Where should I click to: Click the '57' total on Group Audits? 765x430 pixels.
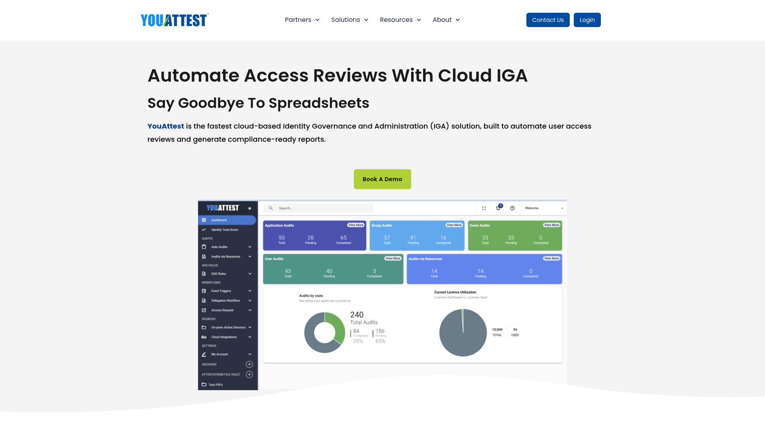click(387, 238)
